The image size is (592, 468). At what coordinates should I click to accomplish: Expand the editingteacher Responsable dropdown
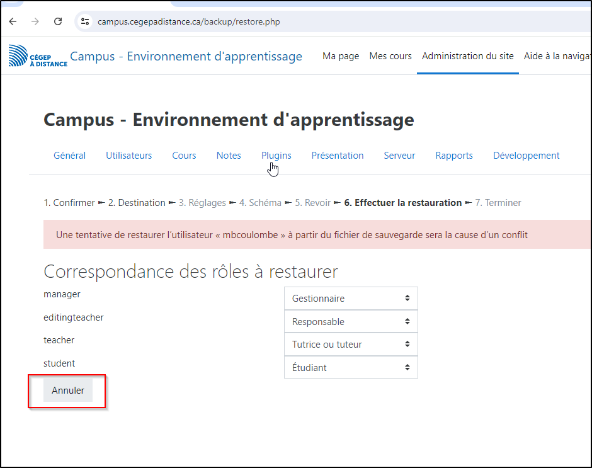click(351, 322)
